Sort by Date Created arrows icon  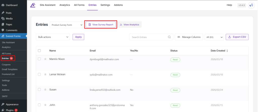tap(227, 51)
